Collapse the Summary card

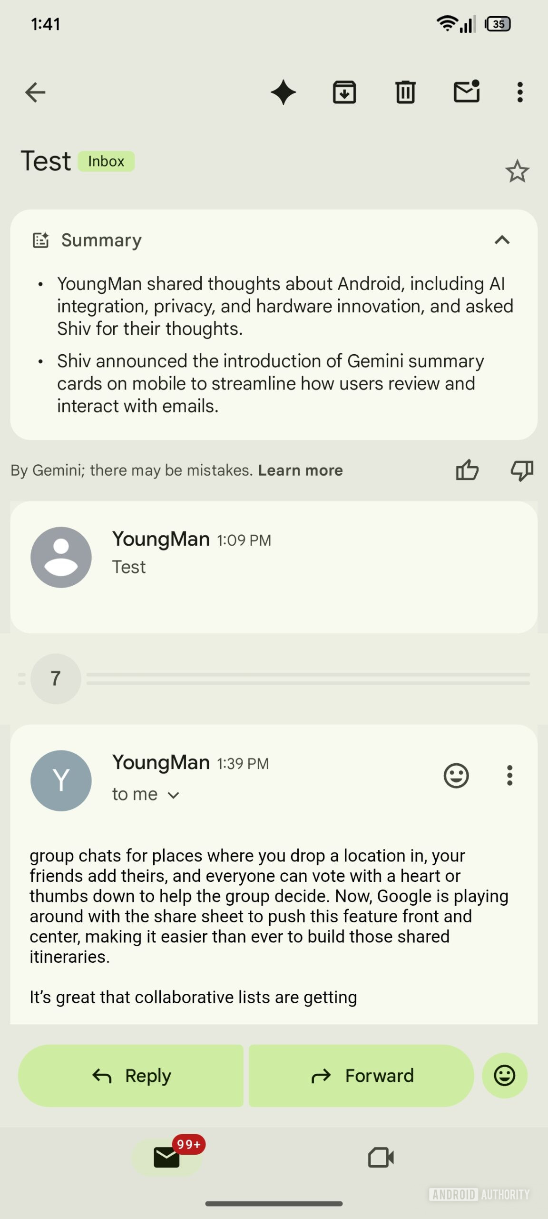coord(502,240)
